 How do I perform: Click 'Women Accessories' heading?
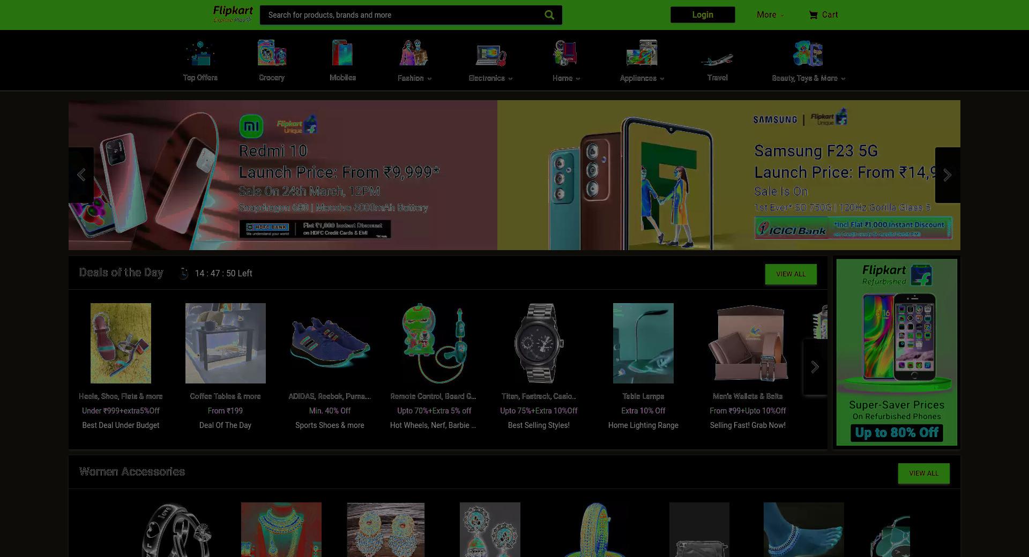[x=132, y=472]
